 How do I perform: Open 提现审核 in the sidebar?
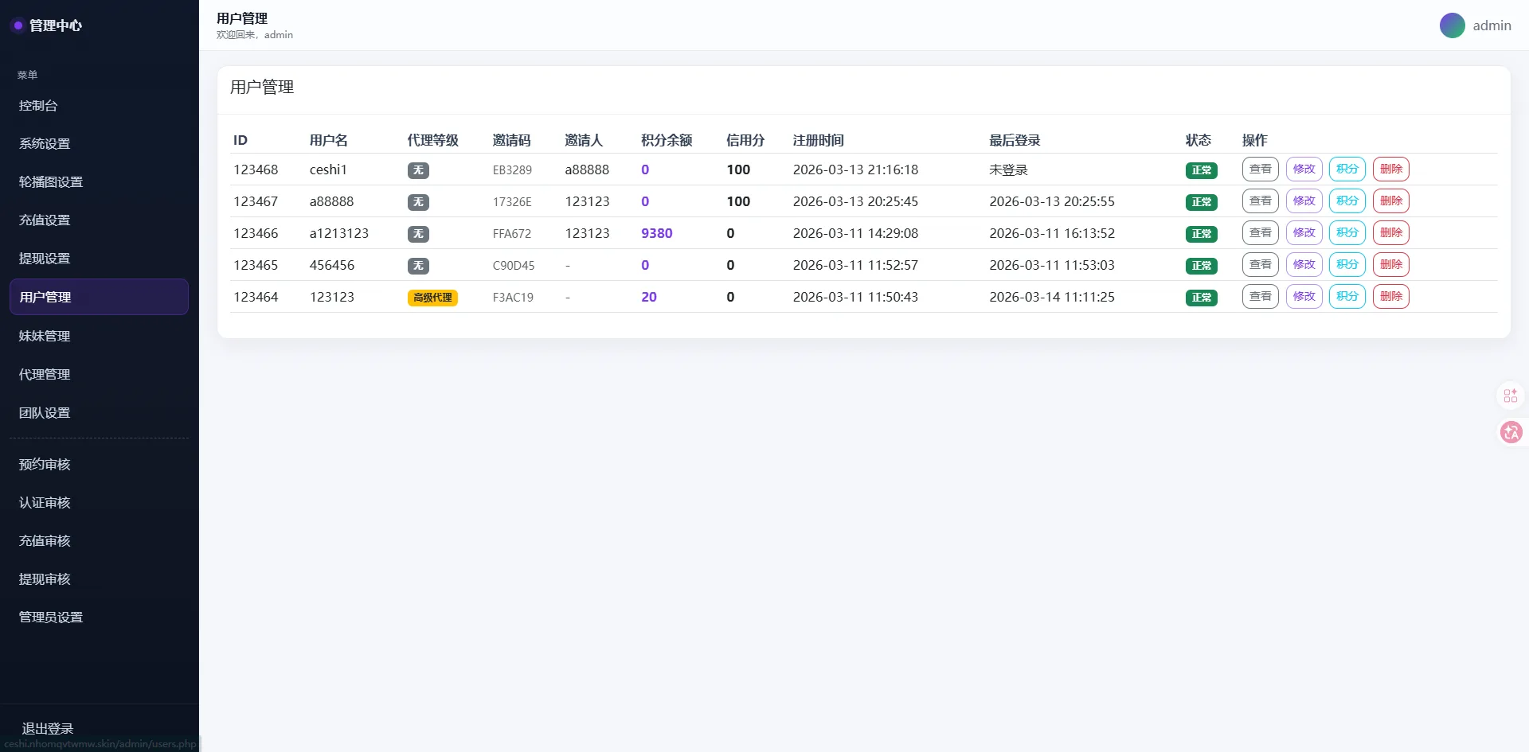pyautogui.click(x=45, y=579)
